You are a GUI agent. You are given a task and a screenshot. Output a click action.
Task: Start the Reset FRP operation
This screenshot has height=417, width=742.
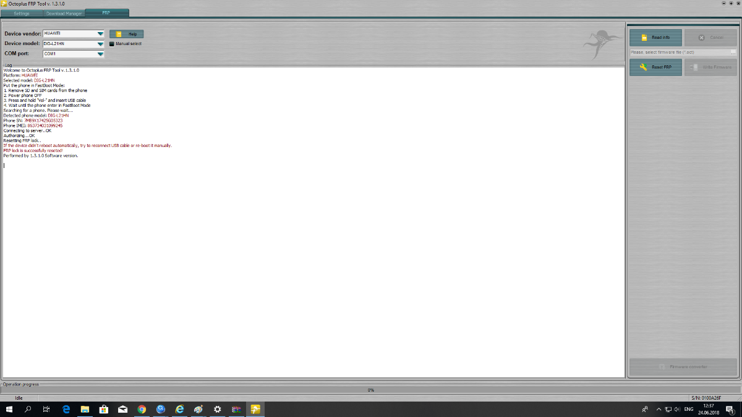[x=655, y=67]
